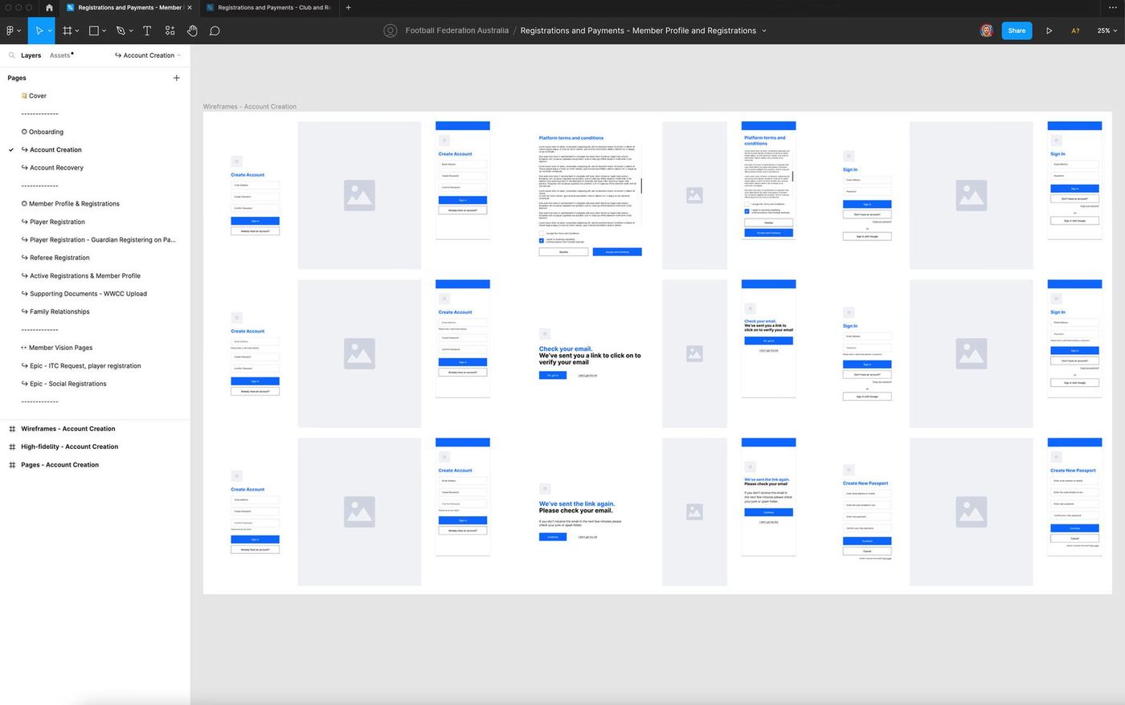This screenshot has width=1125, height=705.
Task: Click Accept and Continue in desktop wireframe
Action: point(617,251)
